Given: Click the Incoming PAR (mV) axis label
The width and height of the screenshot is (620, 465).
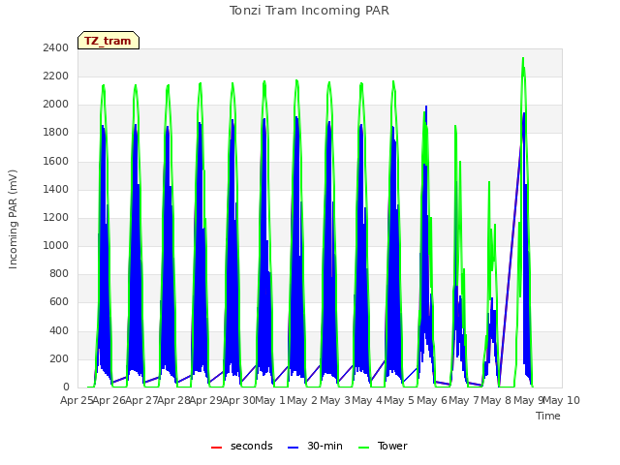Looking at the screenshot, I should point(13,220).
